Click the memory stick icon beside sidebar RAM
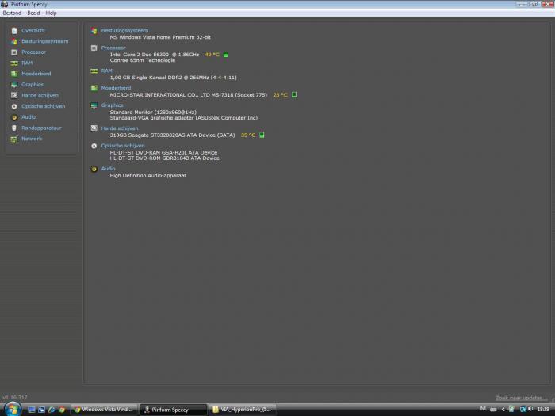555x416 pixels. click(x=14, y=63)
